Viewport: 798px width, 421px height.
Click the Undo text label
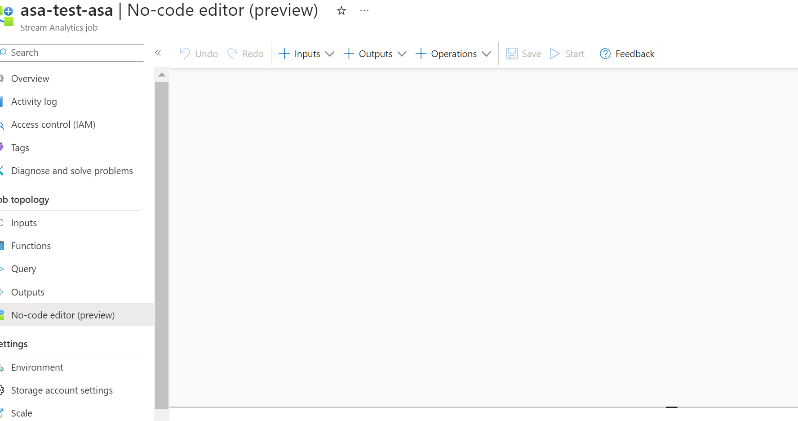pos(207,54)
